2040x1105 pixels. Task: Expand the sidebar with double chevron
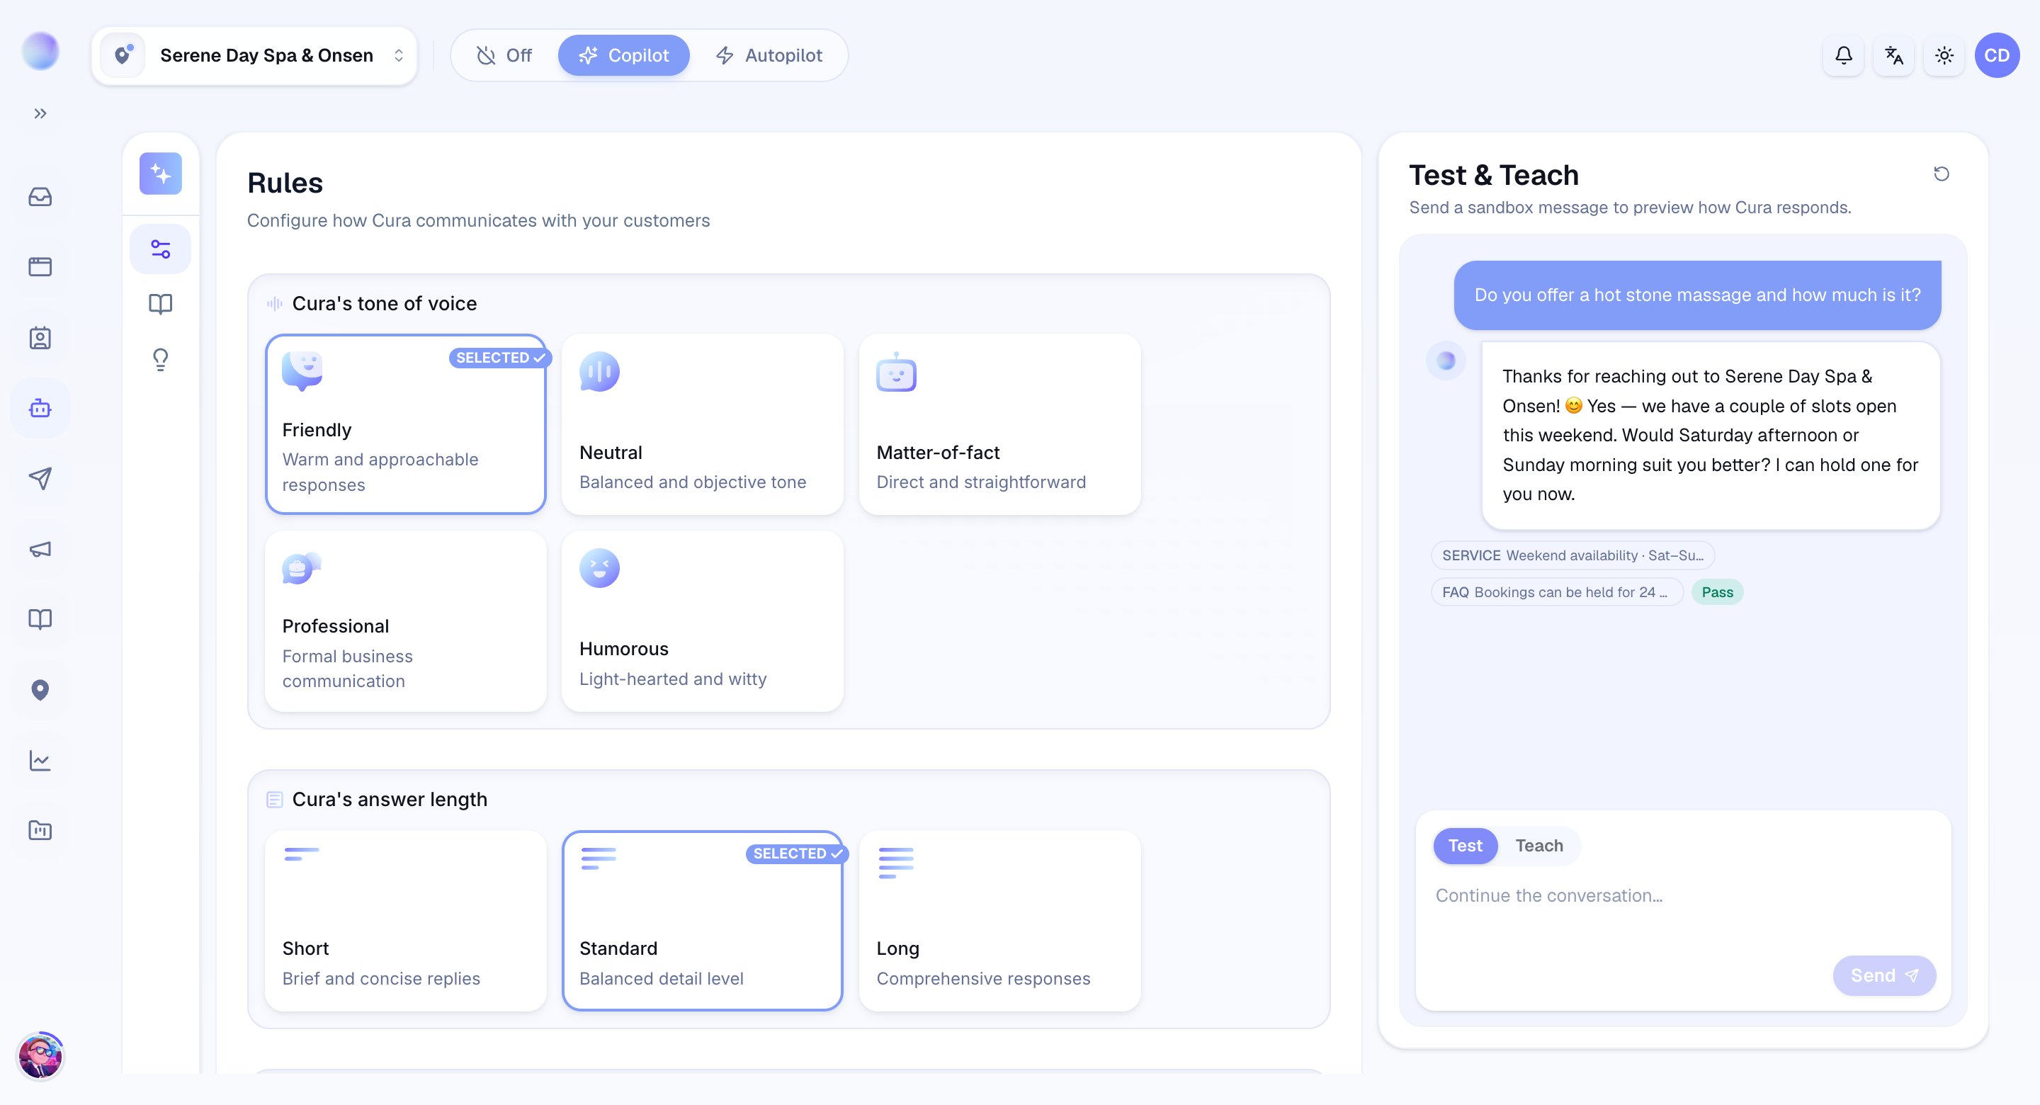[x=40, y=113]
